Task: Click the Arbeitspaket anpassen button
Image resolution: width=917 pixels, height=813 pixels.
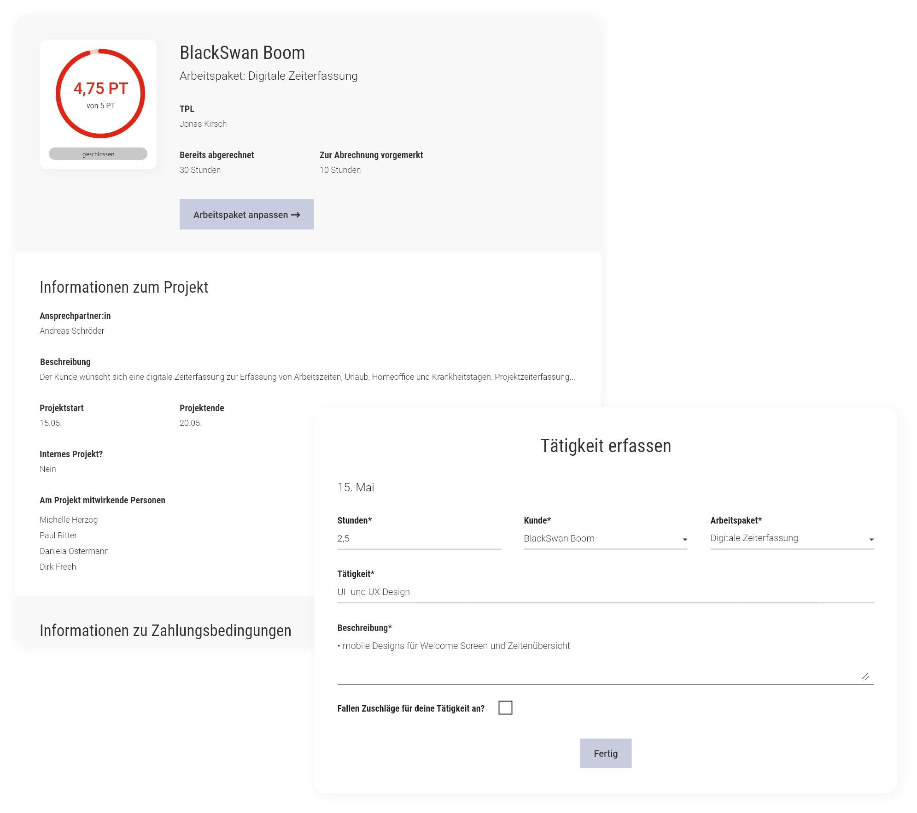Action: [246, 214]
